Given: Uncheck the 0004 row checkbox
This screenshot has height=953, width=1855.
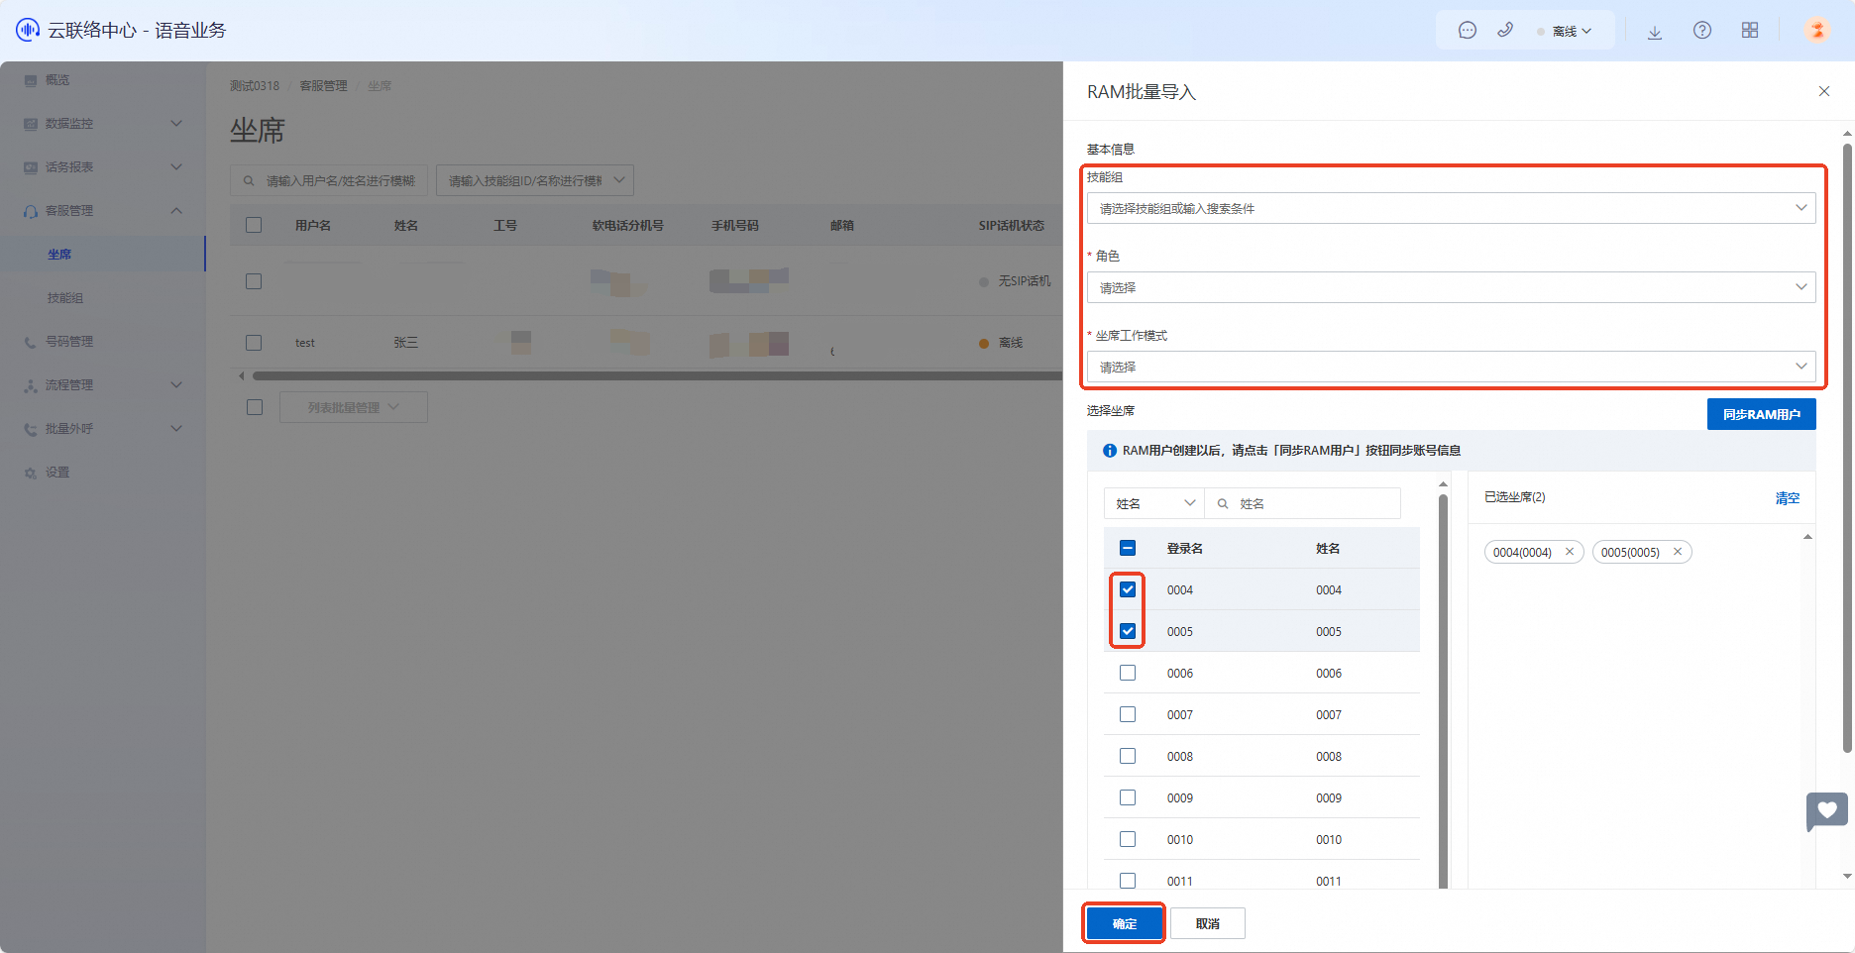Looking at the screenshot, I should [x=1128, y=589].
